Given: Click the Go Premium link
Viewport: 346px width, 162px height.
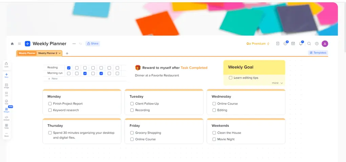Looking at the screenshot, I should [x=258, y=44].
